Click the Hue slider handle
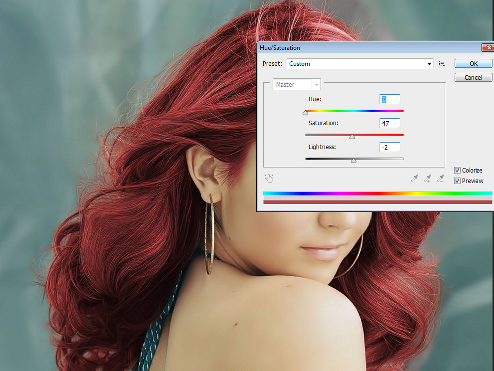This screenshot has height=371, width=494. (x=305, y=113)
